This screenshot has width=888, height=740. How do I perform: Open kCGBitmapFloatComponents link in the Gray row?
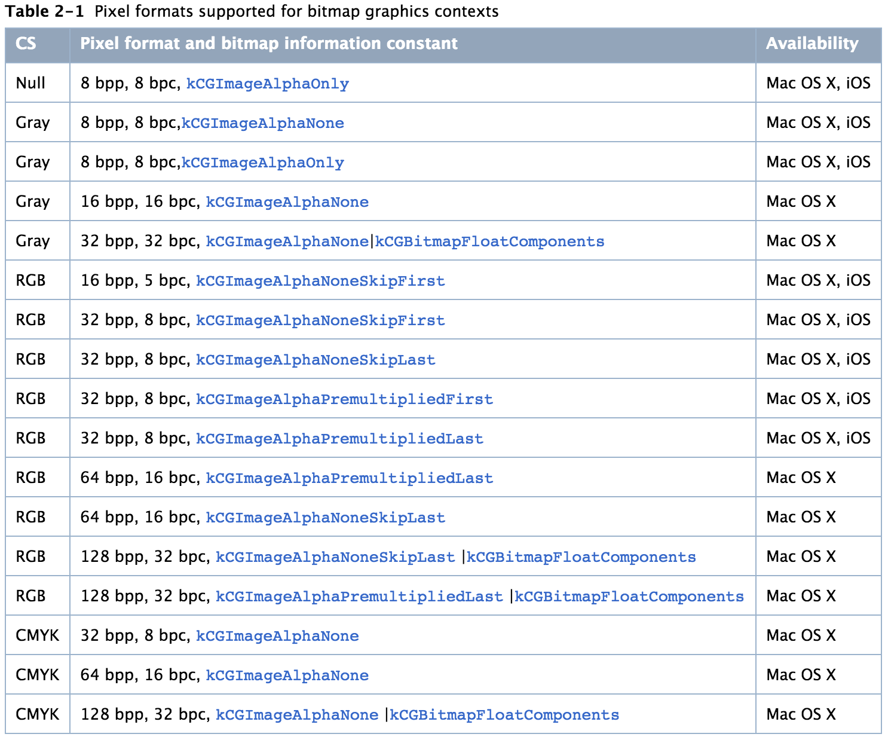(x=489, y=241)
